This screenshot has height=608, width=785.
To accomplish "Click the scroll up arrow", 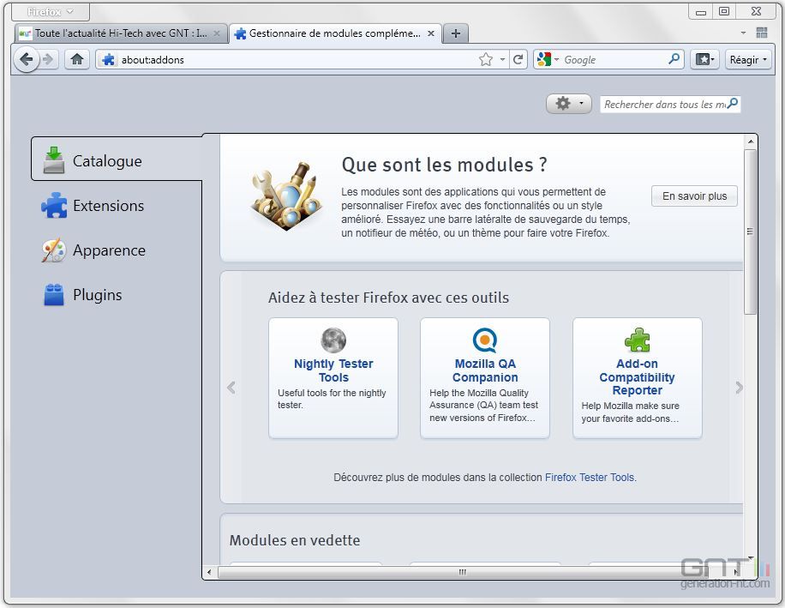I will [751, 141].
